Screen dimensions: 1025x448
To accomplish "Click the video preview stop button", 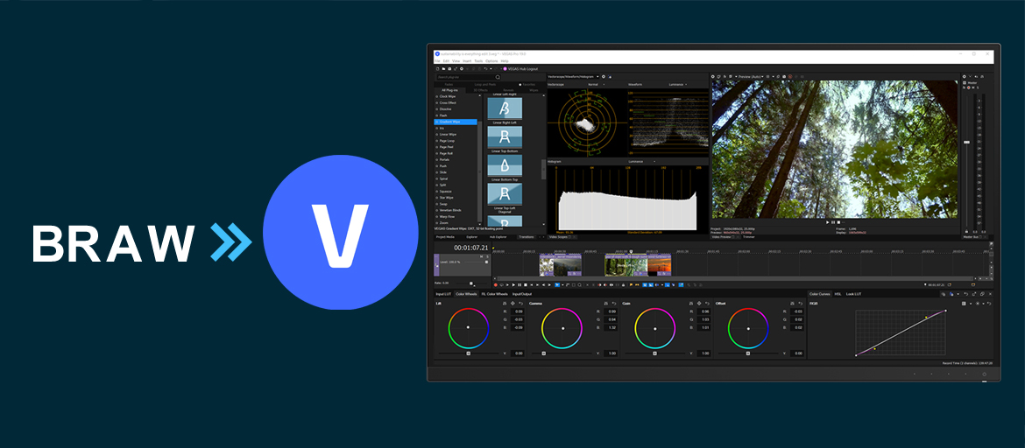I will pos(838,222).
